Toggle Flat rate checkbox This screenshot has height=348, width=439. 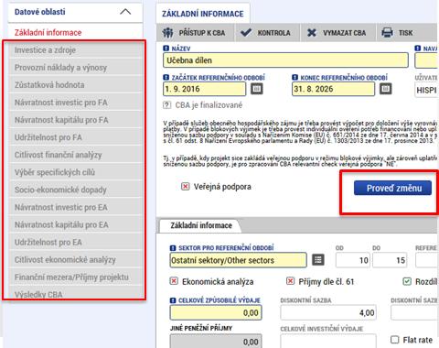(395, 340)
